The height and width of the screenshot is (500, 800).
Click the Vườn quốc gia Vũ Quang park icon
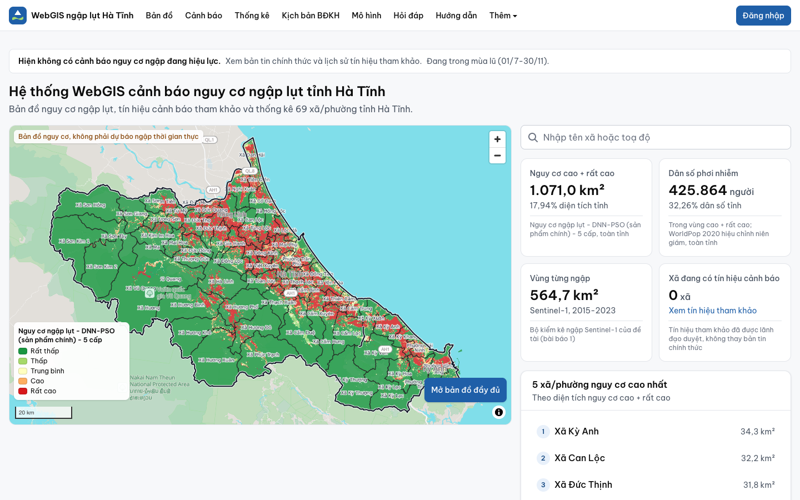pyautogui.click(x=150, y=292)
